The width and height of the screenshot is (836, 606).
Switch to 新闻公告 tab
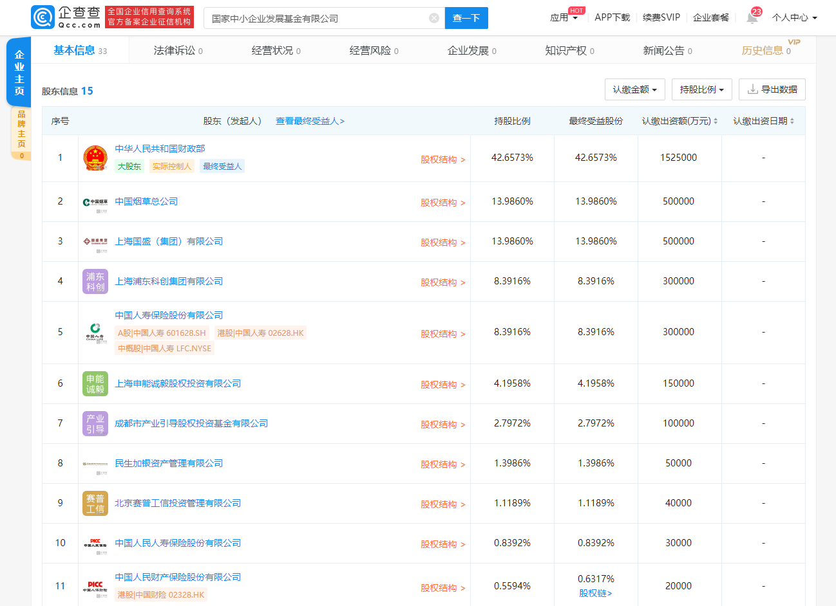[668, 50]
